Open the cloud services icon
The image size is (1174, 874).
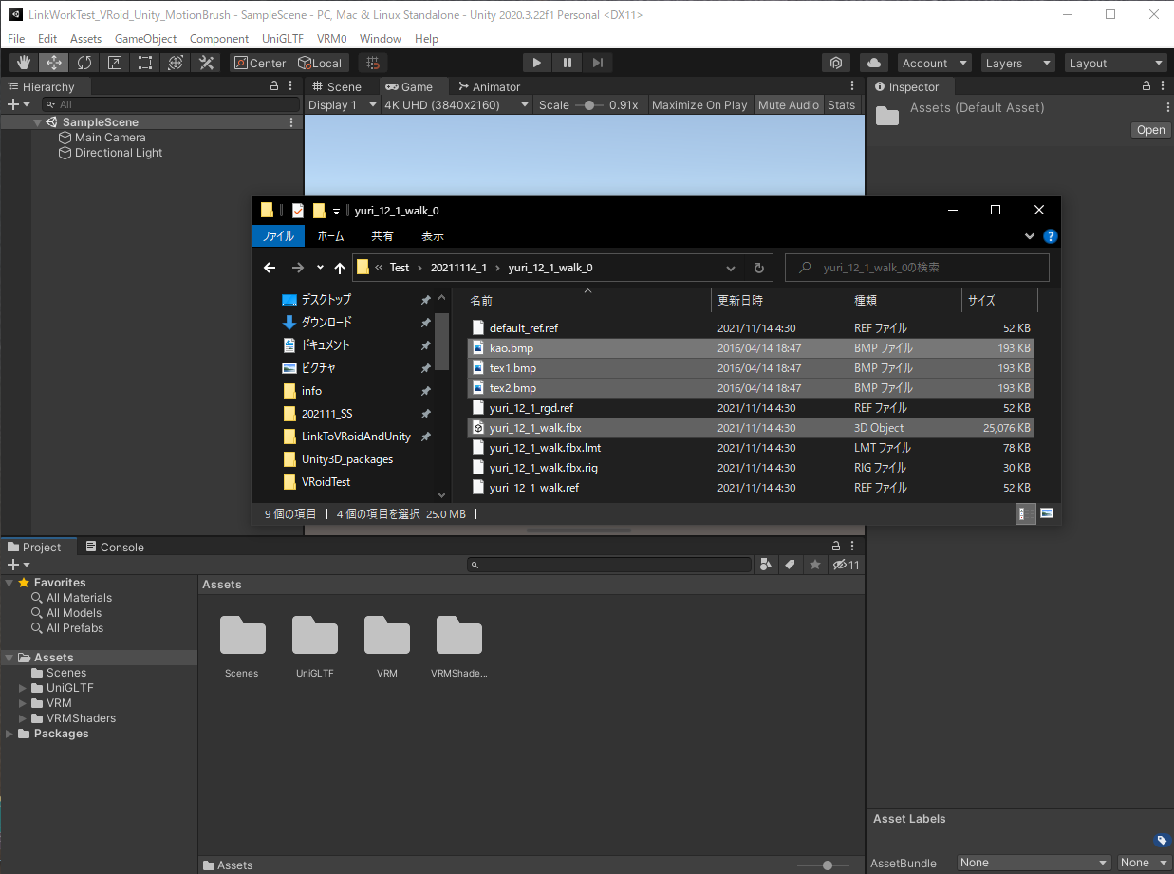coord(873,63)
